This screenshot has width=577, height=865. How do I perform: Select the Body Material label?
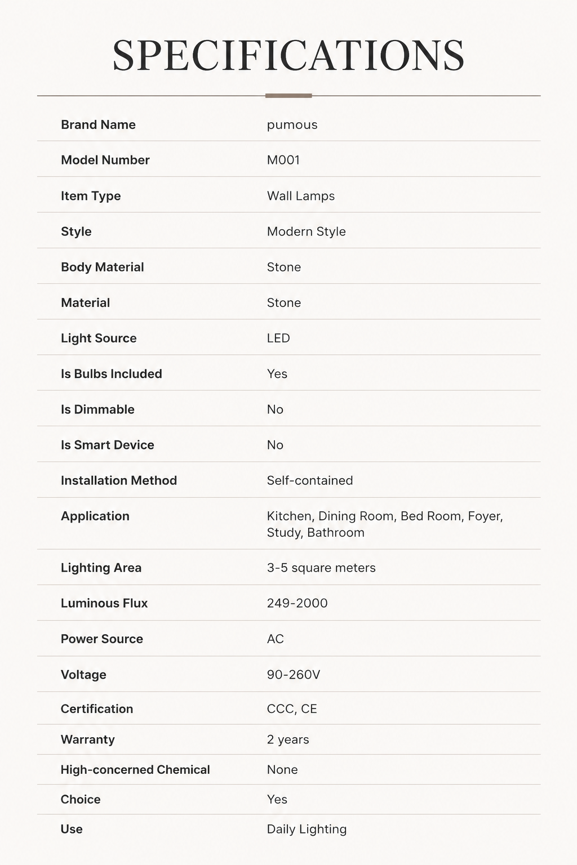pos(103,267)
